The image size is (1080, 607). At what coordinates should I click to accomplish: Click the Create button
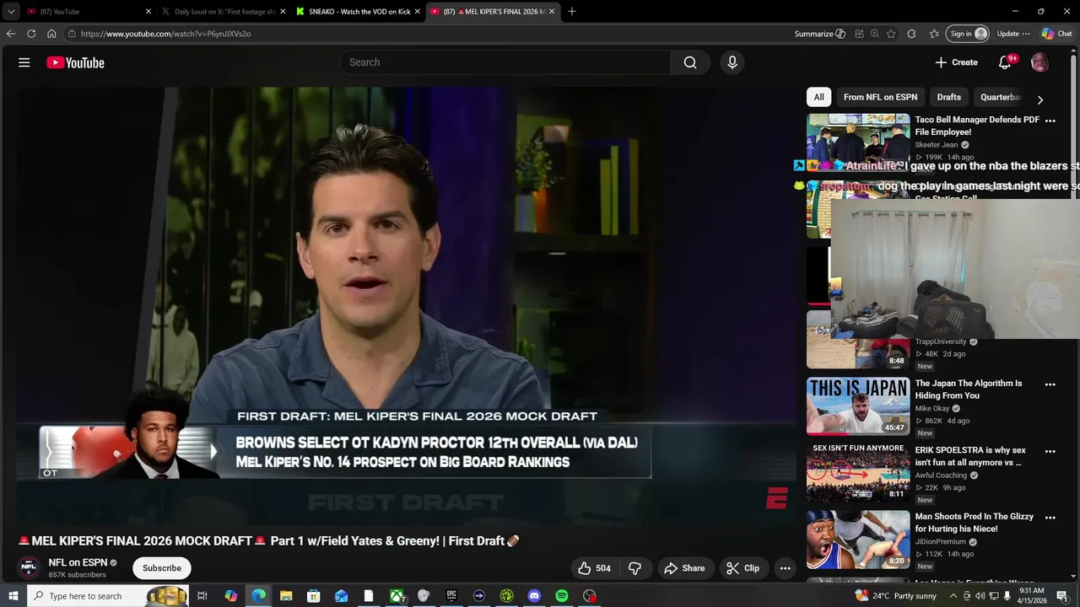(x=956, y=62)
